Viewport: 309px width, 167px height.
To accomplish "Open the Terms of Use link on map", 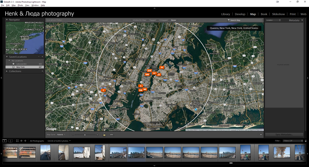I will tap(243, 130).
